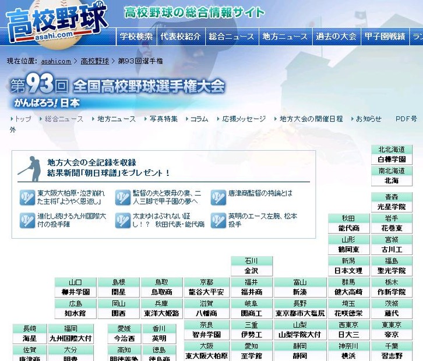The height and width of the screenshot is (361, 423).
Task: Select 広島 如水館 tile
Action: click(76, 309)
